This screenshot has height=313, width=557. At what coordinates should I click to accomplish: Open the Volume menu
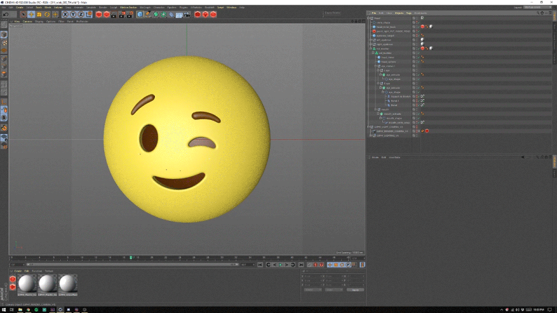click(58, 8)
